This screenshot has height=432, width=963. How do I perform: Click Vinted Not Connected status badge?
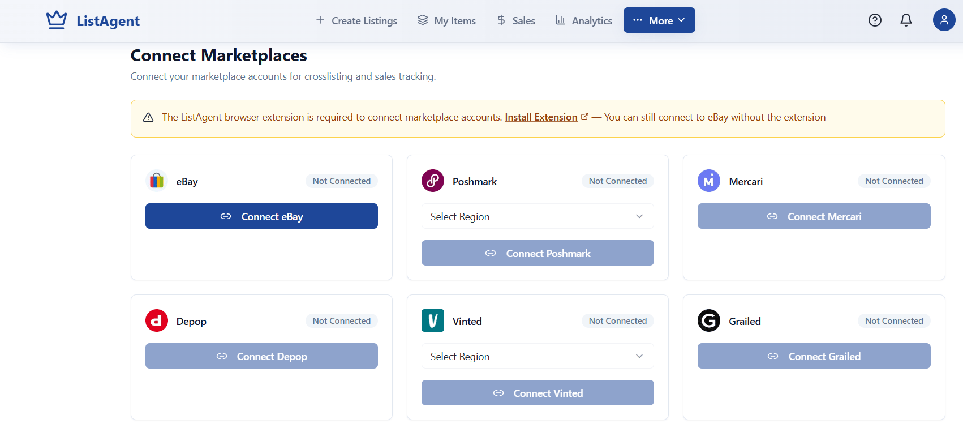[x=618, y=321]
